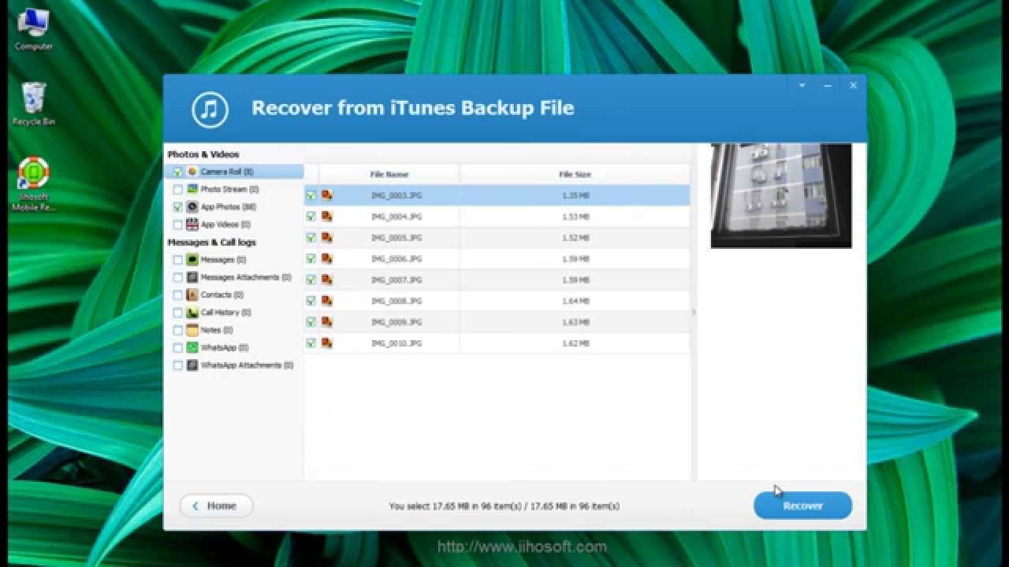Viewport: 1009px width, 567px height.
Task: Click the Camera Roll category icon
Action: pyautogui.click(x=192, y=172)
